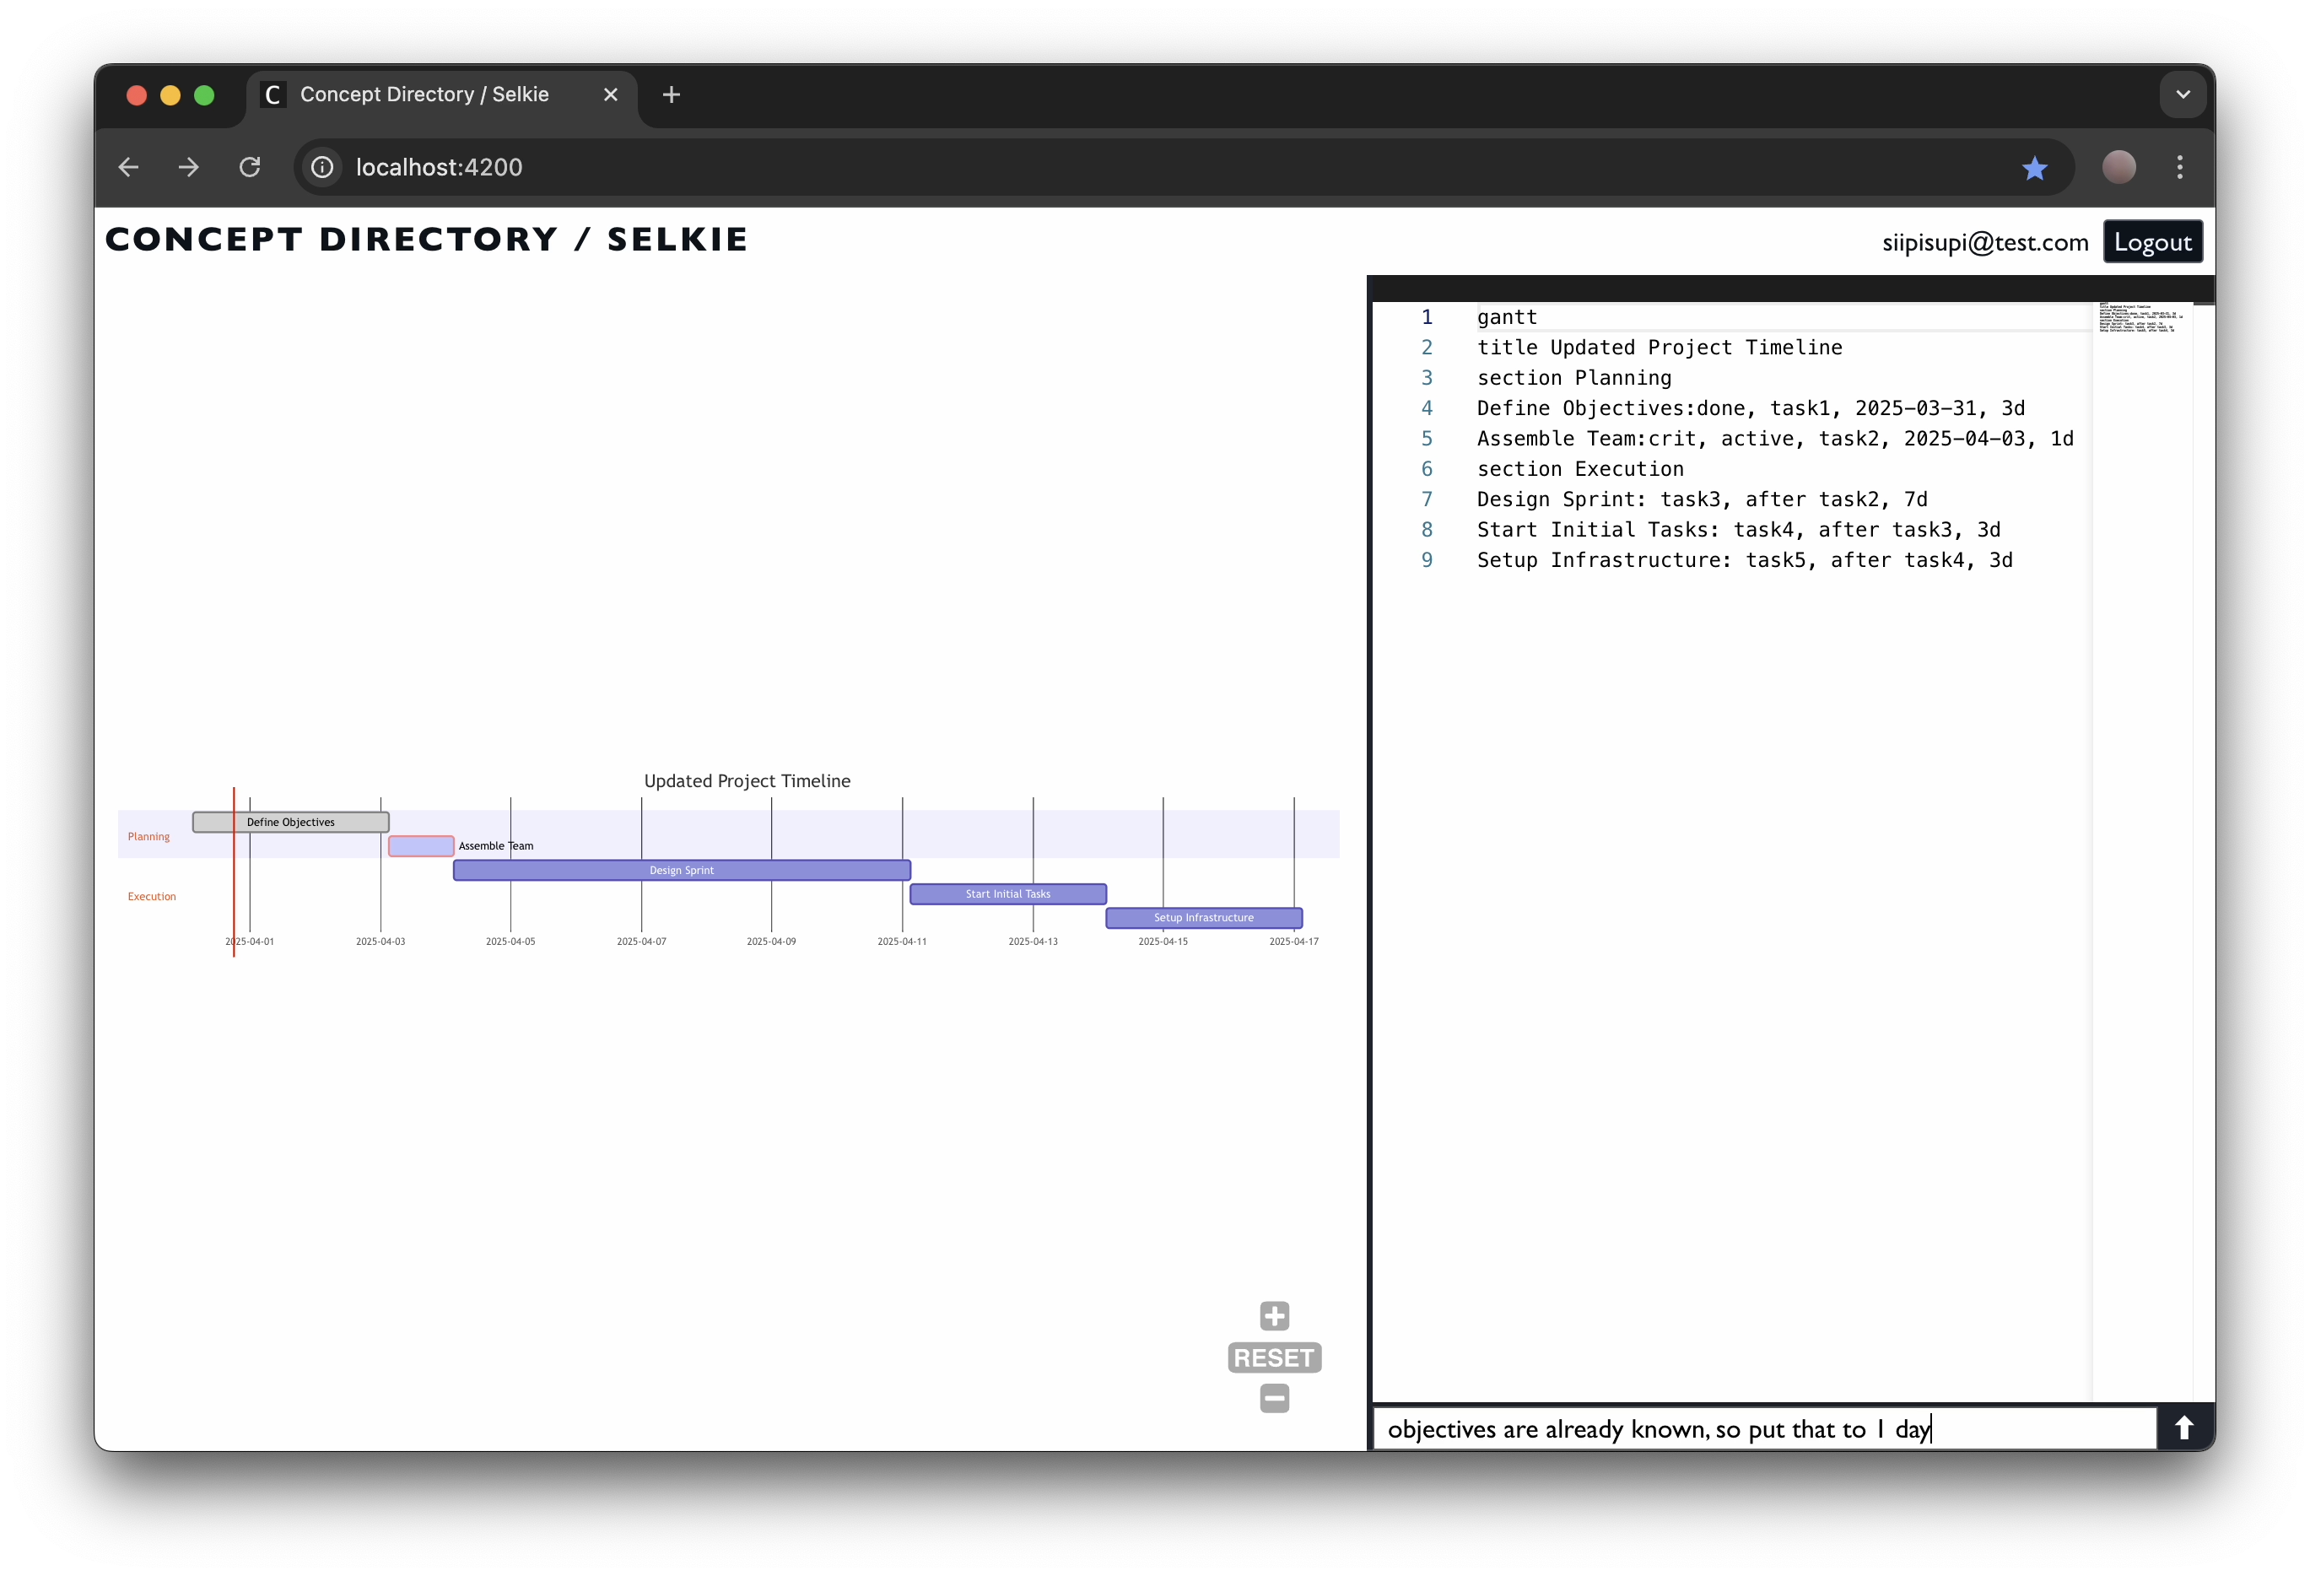Image resolution: width=2310 pixels, height=1576 pixels.
Task: Click the Design Sprint gantt bar
Action: click(682, 870)
